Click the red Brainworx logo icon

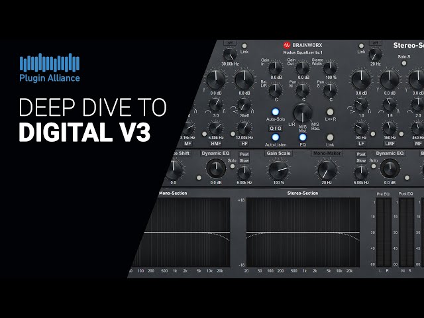click(287, 45)
